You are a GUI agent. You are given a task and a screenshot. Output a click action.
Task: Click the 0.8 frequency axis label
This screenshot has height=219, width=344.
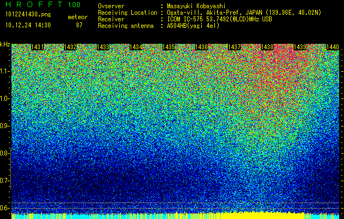pos(5,153)
